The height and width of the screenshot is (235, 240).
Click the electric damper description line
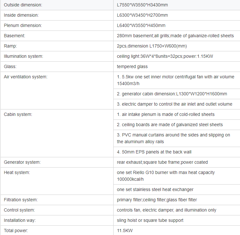(175, 104)
